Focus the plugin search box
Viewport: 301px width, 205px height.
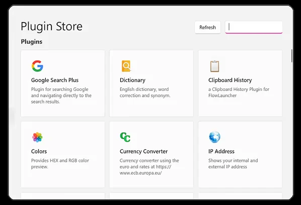click(x=254, y=28)
